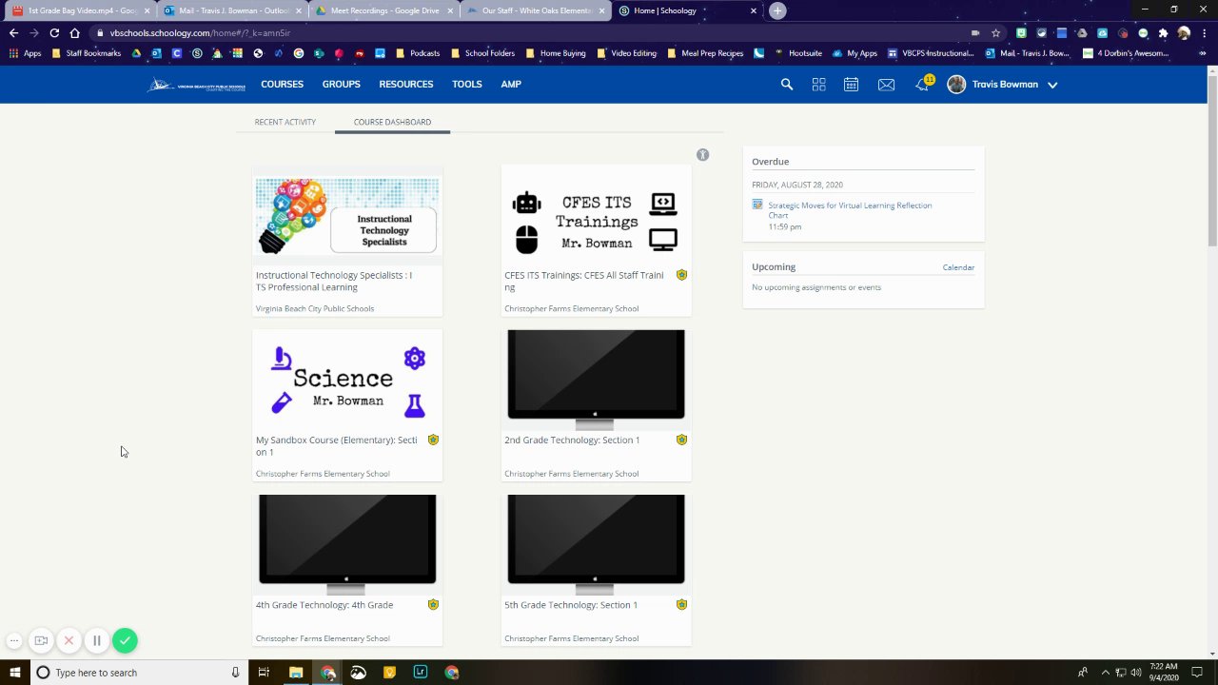1218x685 pixels.
Task: Open Lightroom from the taskbar
Action: click(x=420, y=673)
